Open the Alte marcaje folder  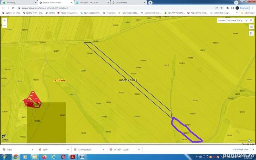(x=247, y=13)
